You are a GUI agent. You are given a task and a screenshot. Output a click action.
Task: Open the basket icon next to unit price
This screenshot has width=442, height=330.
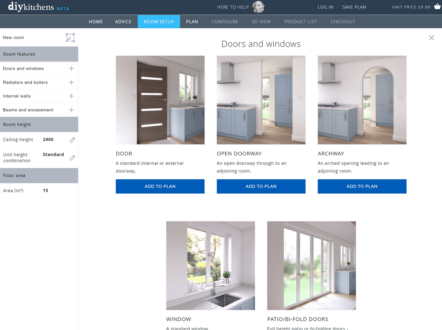437,6
